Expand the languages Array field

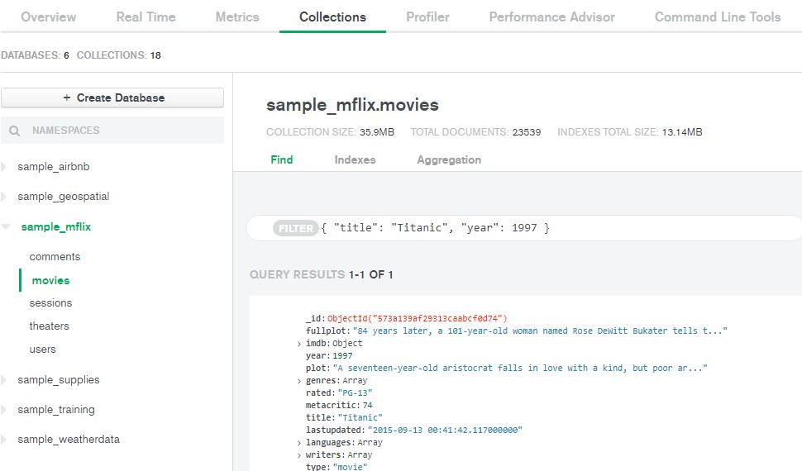coord(299,443)
